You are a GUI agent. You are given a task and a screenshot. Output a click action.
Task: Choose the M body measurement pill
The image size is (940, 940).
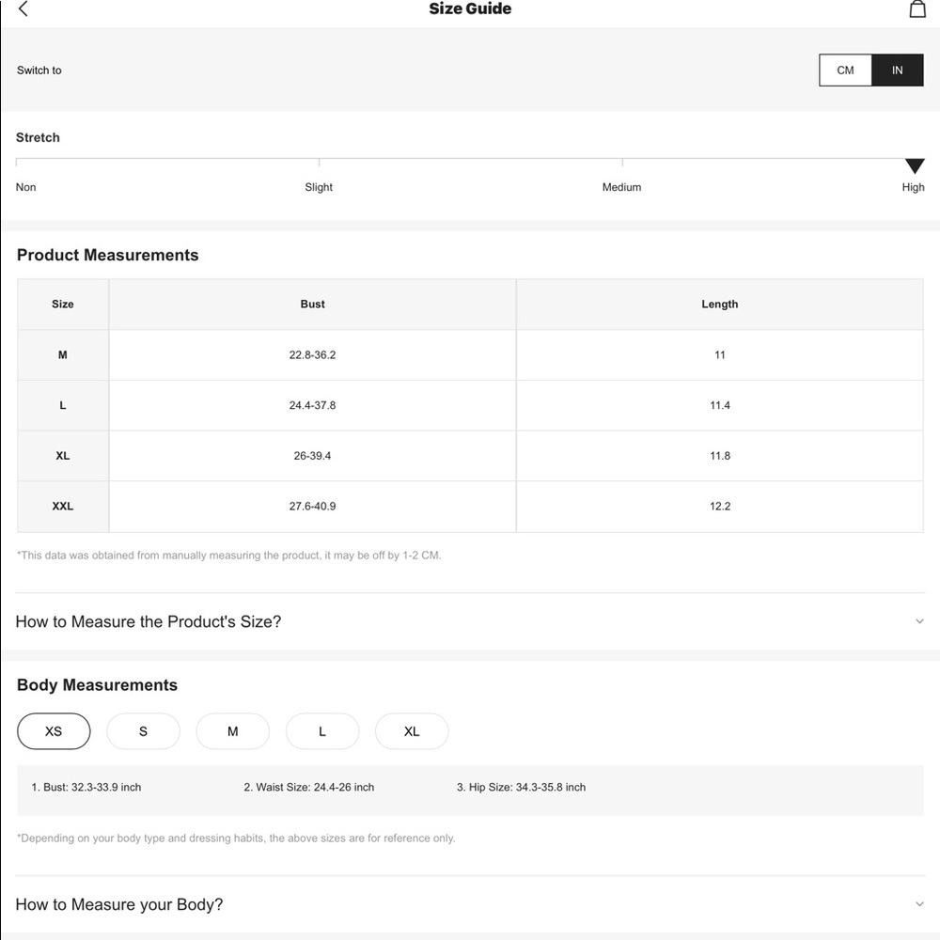pos(232,731)
